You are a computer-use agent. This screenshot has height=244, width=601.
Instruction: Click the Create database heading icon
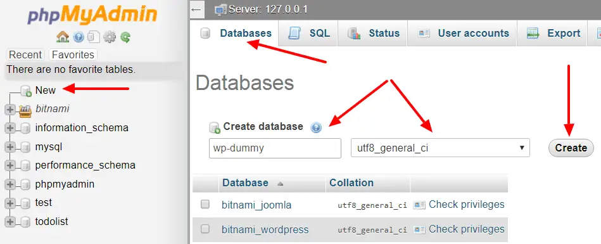[215, 127]
